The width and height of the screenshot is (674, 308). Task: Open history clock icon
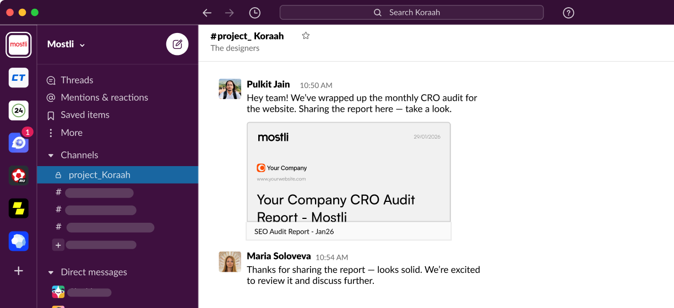click(254, 13)
